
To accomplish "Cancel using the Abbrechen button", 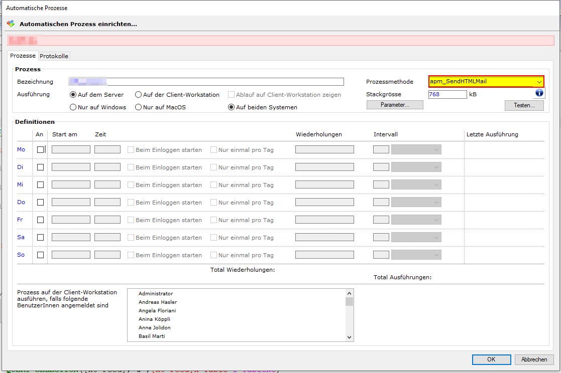I will coord(534,359).
